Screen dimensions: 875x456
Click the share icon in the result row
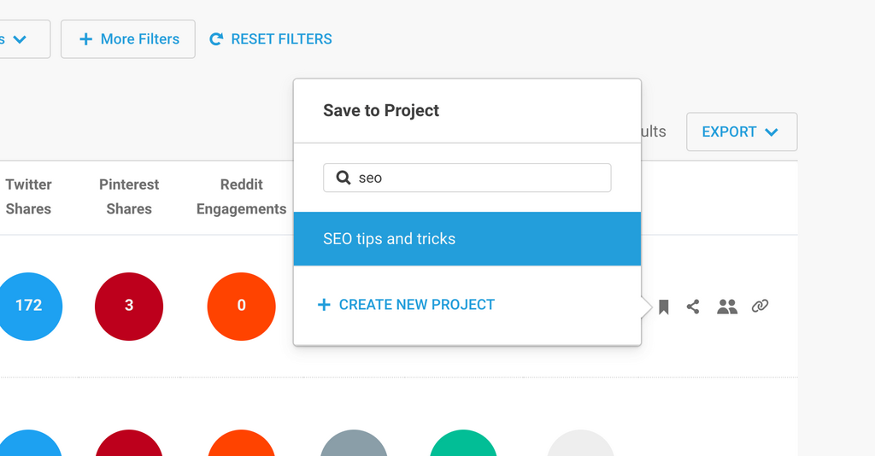click(x=693, y=307)
